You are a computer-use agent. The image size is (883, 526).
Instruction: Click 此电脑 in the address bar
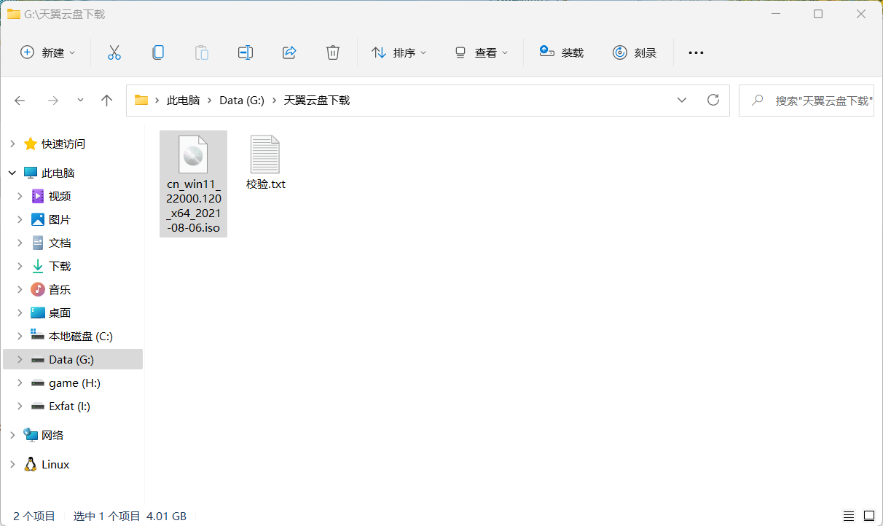click(x=184, y=101)
